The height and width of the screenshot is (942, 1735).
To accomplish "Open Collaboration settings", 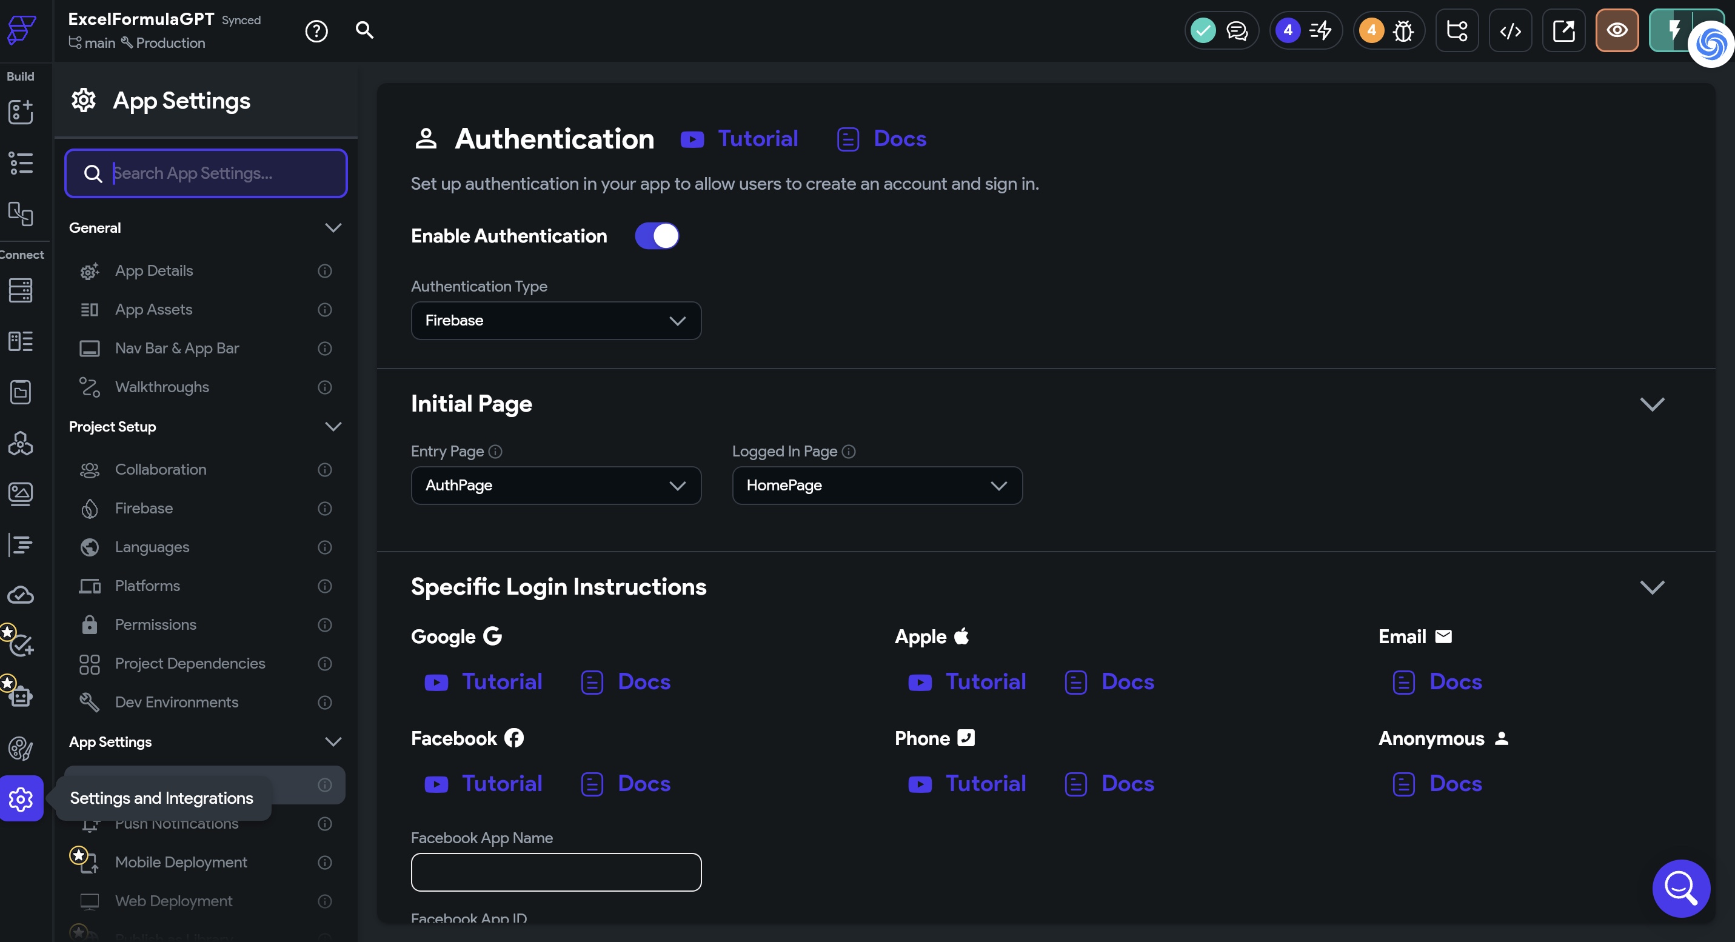I will tap(206, 469).
